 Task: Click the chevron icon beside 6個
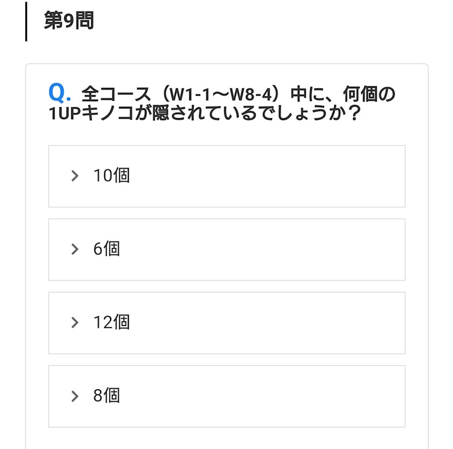75,249
